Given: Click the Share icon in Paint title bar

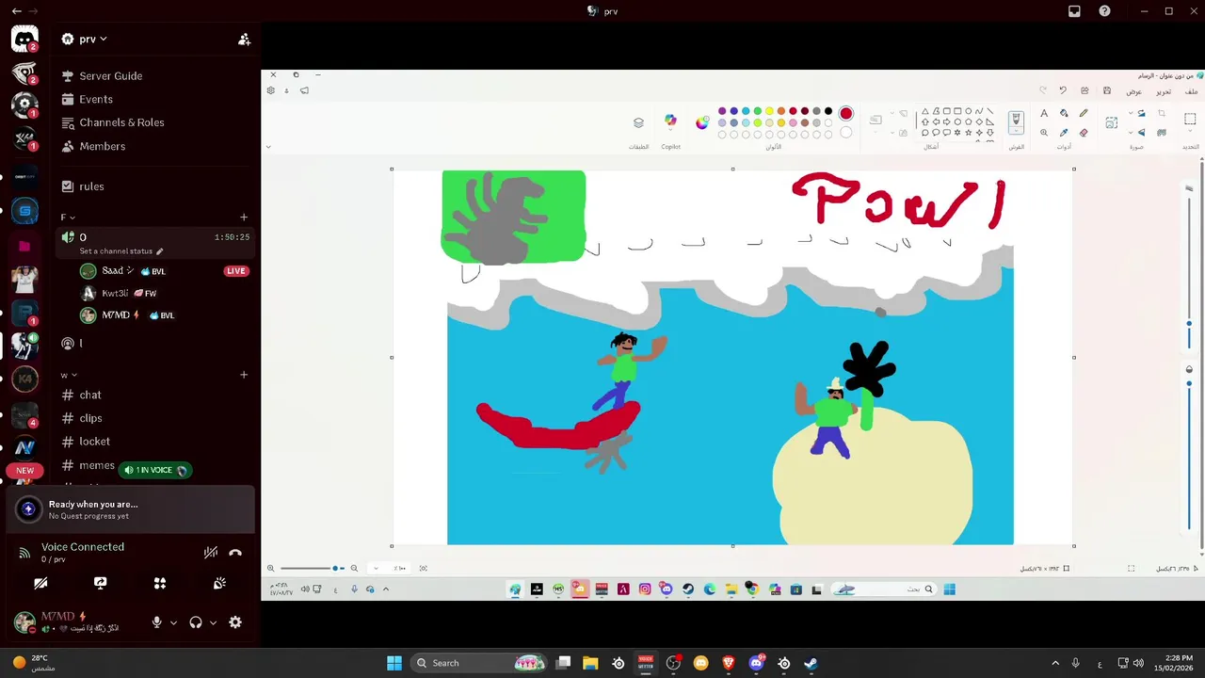Looking at the screenshot, I should (1084, 90).
